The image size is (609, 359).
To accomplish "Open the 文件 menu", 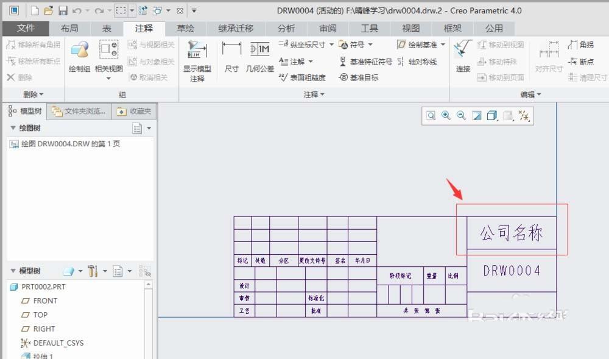I will tap(25, 28).
